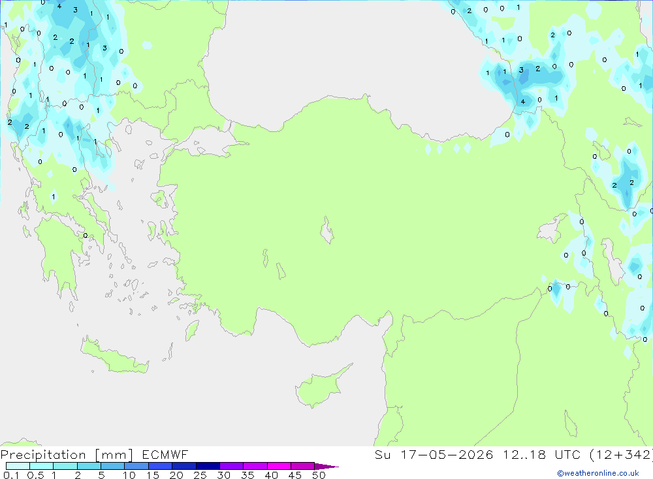Click the 'Precipitation [mm]' title text
Screen dimensions: 653x479
point(67,455)
